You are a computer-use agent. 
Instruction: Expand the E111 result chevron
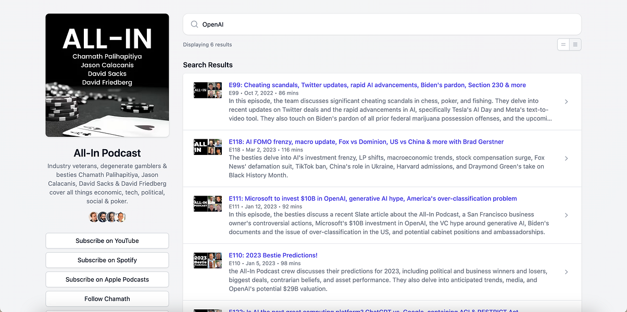(566, 215)
